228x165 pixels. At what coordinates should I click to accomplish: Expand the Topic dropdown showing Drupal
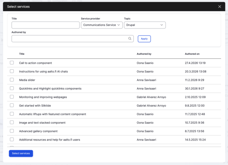(145, 25)
